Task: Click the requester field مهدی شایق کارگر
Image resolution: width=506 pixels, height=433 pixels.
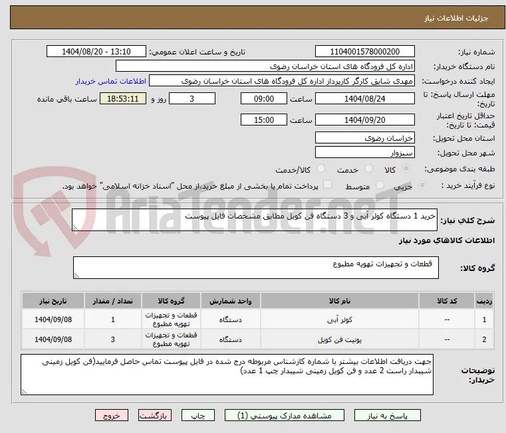Action: coord(282,81)
